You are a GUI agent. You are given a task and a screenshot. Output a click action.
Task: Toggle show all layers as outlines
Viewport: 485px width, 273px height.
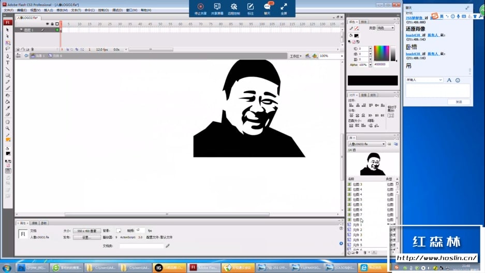(57, 24)
